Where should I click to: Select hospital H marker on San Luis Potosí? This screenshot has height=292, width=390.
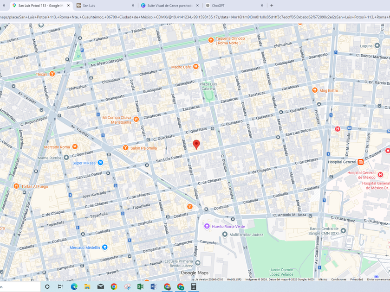coord(338,129)
